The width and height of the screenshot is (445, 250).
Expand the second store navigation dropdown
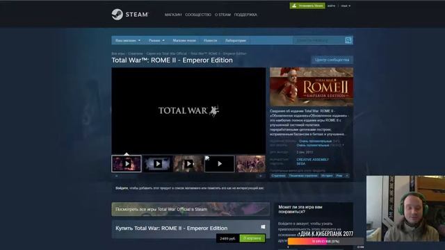(156, 40)
